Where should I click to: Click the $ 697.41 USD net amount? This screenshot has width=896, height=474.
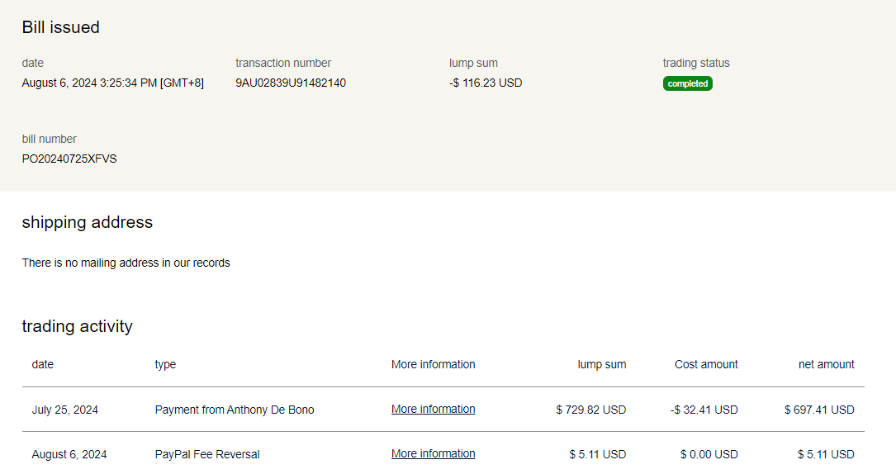[819, 410]
